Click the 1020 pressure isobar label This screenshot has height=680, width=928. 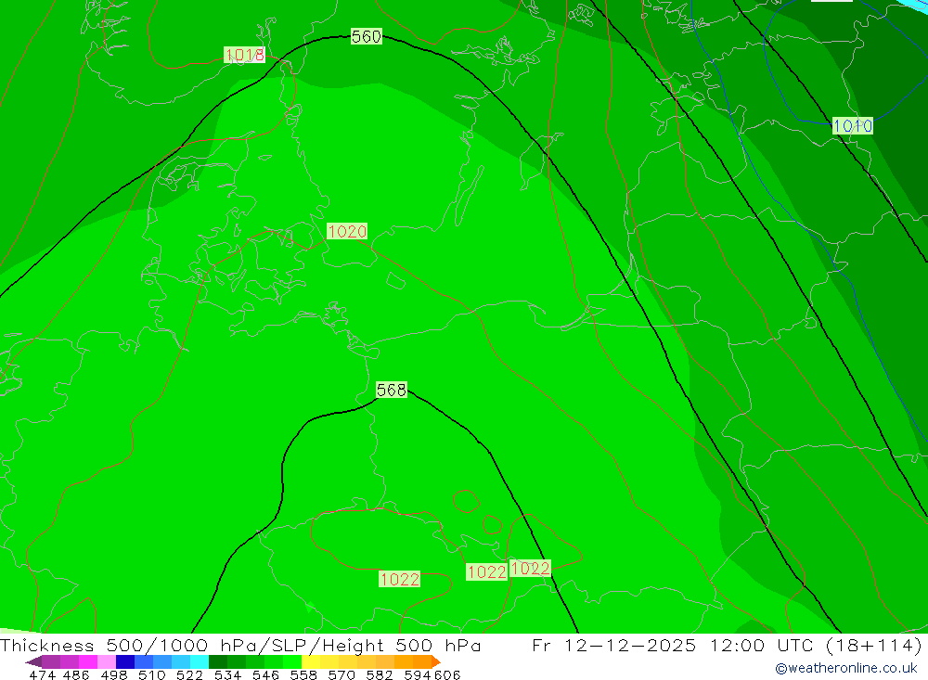click(347, 231)
